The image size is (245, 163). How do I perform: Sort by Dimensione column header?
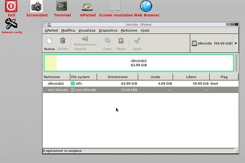(x=118, y=77)
